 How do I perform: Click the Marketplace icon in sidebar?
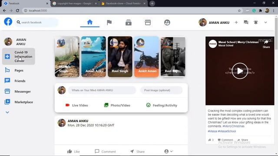[x=7, y=102]
